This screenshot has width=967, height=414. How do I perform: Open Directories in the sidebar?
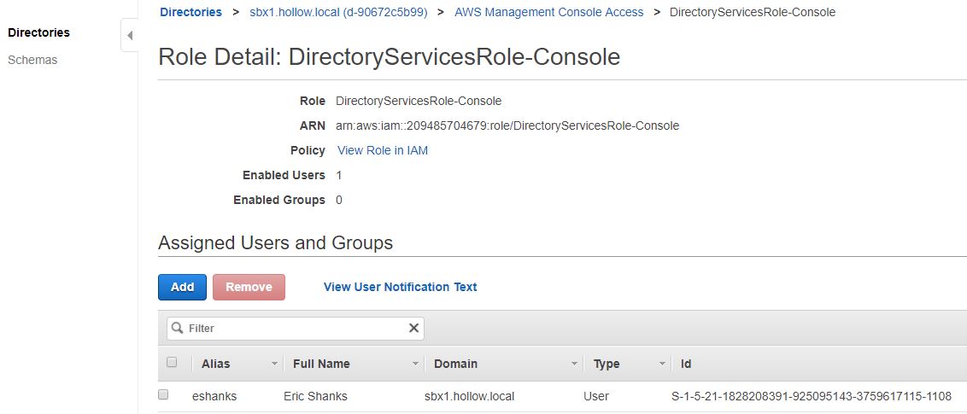tap(38, 32)
